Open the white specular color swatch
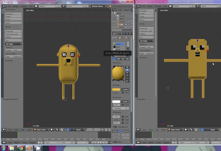The height and width of the screenshot is (151, 221). click(116, 102)
